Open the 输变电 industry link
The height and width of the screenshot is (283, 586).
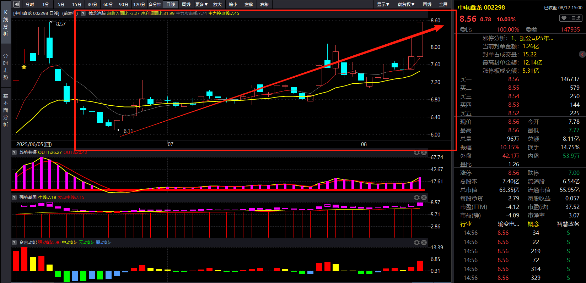point(508,224)
